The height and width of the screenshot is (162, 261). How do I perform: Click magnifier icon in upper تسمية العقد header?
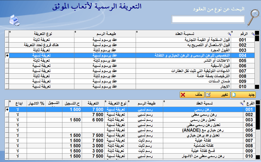point(229,34)
